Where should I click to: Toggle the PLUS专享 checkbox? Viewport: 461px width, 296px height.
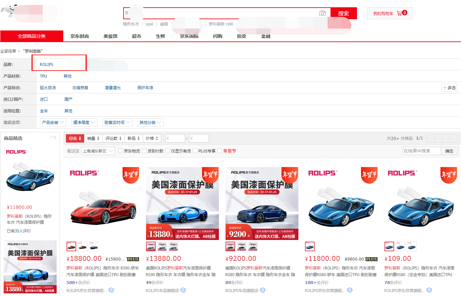195,151
